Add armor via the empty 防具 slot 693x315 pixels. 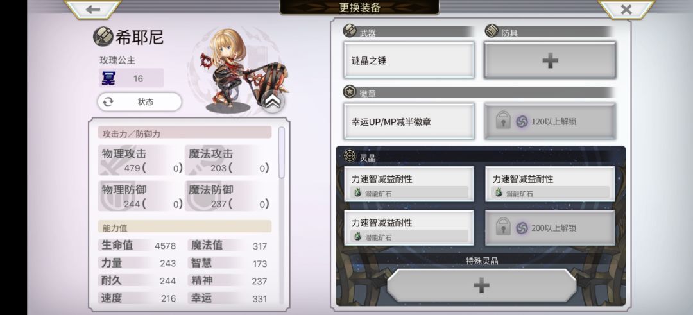coord(550,60)
